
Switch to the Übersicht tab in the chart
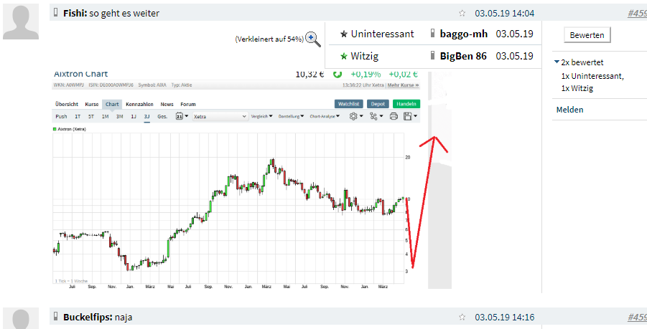67,104
